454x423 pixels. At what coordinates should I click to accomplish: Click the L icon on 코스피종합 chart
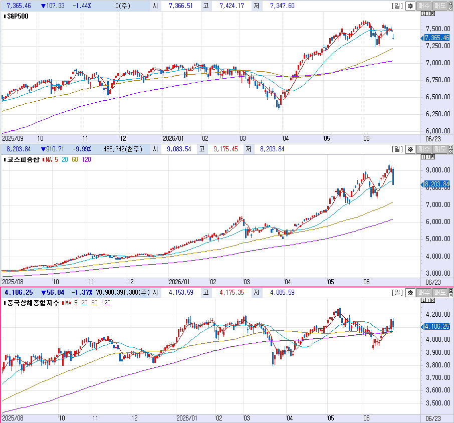[x=423, y=157]
